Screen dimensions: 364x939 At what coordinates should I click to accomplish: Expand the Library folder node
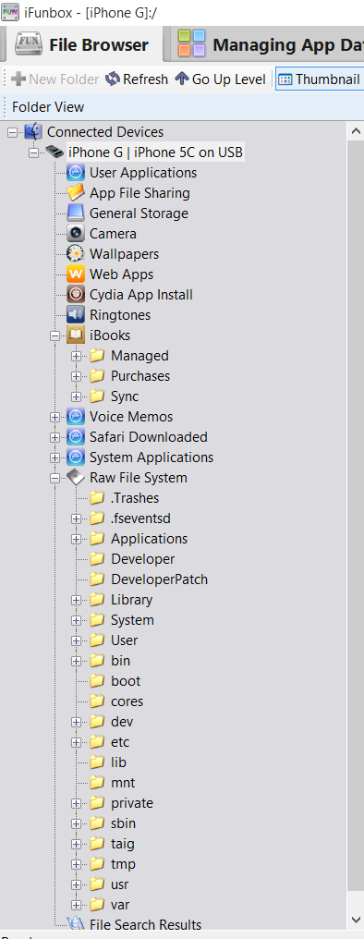(x=76, y=601)
